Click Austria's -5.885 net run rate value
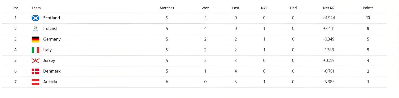399x98 pixels. [329, 82]
